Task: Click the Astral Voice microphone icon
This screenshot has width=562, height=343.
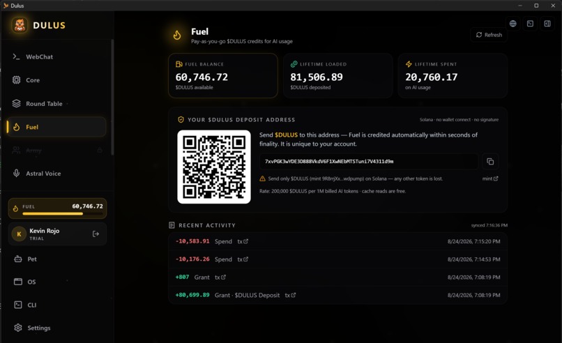Action: click(17, 174)
